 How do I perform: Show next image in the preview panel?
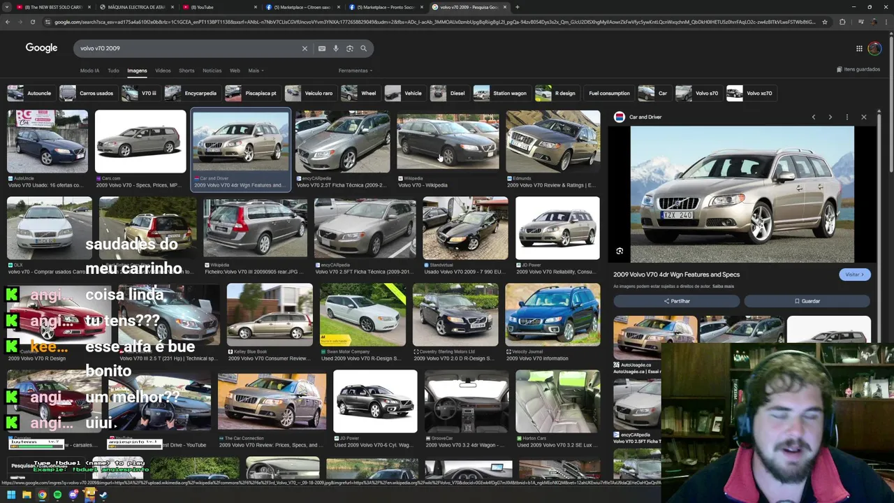tap(830, 117)
